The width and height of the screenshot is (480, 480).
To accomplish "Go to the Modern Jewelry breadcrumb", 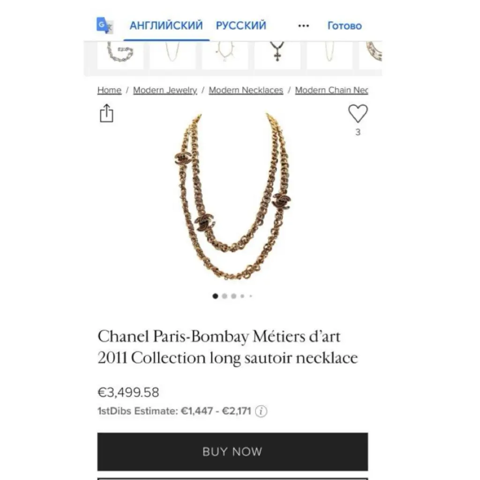I will [165, 90].
